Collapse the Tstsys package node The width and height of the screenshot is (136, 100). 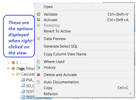coord(8,69)
